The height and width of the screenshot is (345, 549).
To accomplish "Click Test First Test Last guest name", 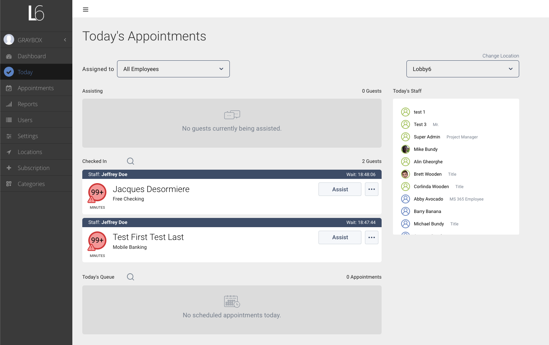I will point(148,237).
